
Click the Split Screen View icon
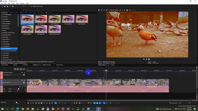pyautogui.click(x=107, y=10)
